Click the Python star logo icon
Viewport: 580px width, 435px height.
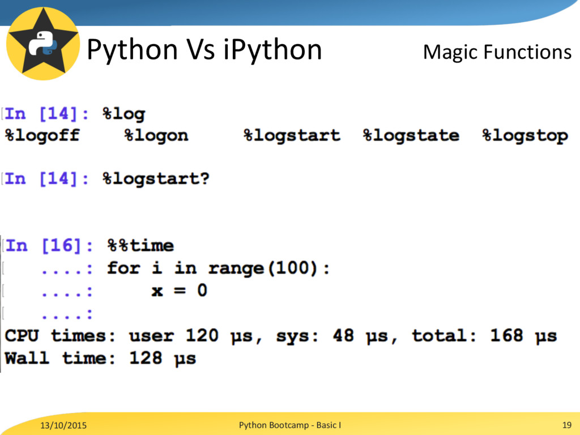(x=43, y=44)
